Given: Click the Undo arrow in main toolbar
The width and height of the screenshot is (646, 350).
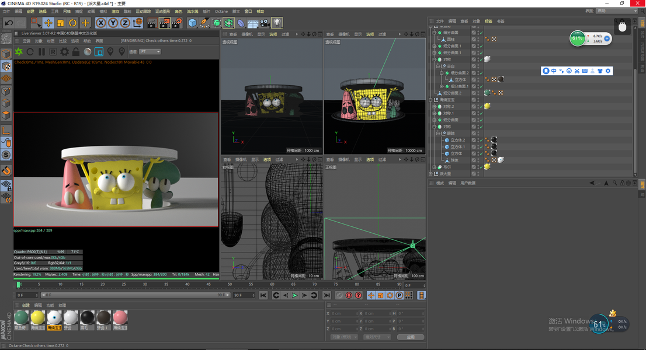Looking at the screenshot, I should (x=8, y=23).
